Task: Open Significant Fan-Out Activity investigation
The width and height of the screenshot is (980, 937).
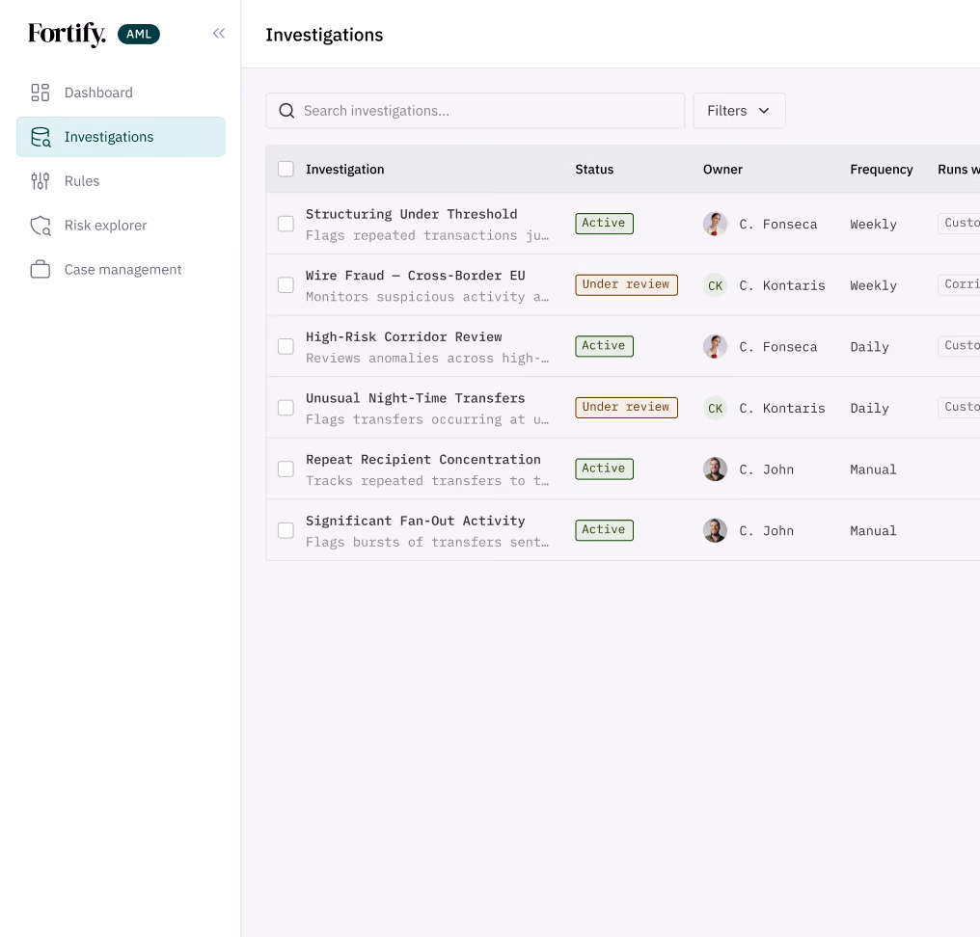Action: coord(415,521)
